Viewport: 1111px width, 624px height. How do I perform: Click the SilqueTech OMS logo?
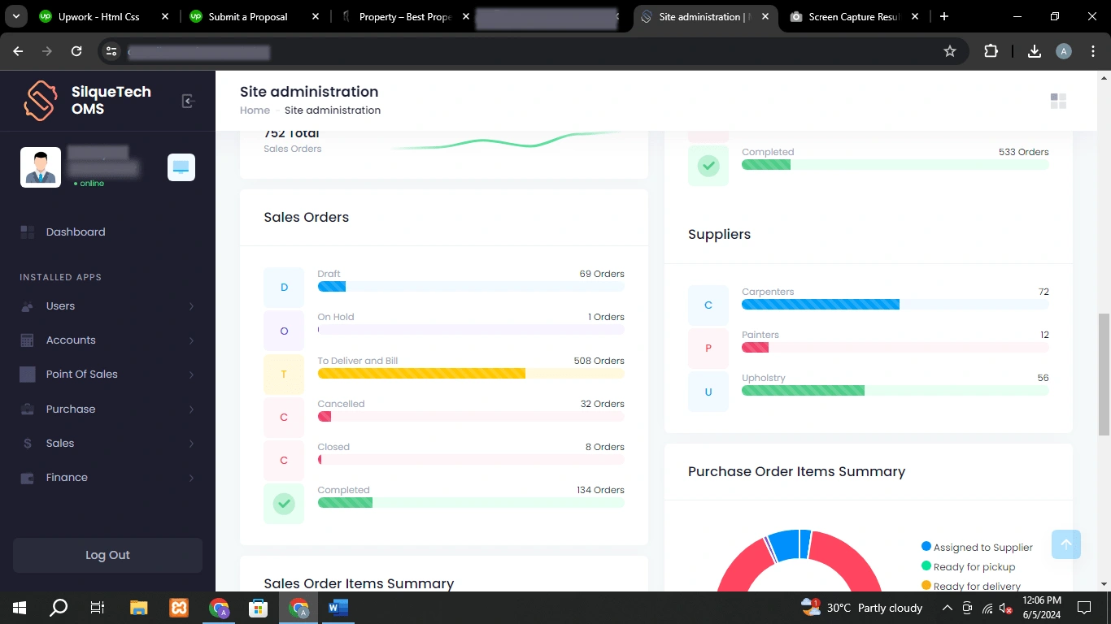click(x=41, y=101)
